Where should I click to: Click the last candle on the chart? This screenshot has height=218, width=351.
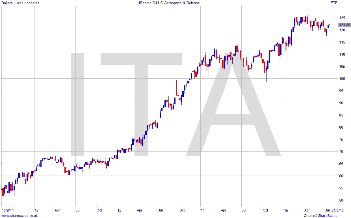[329, 25]
